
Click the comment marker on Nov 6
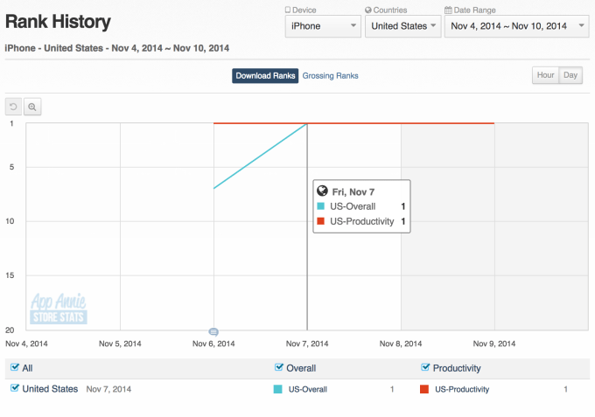pos(213,332)
